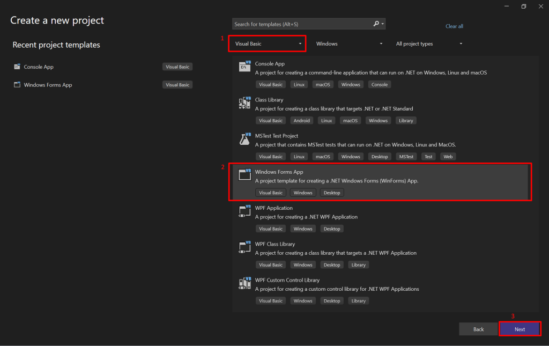Click the search magnifier icon
The height and width of the screenshot is (346, 549).
pyautogui.click(x=376, y=24)
